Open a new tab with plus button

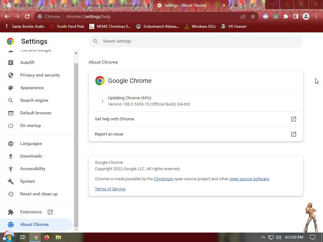236,5
